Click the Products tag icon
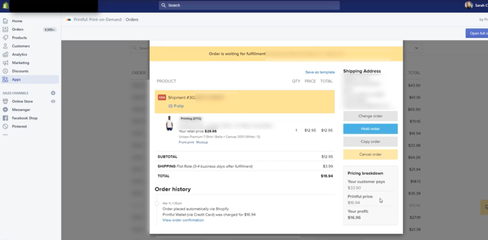This screenshot has height=240, width=488. (x=5, y=38)
